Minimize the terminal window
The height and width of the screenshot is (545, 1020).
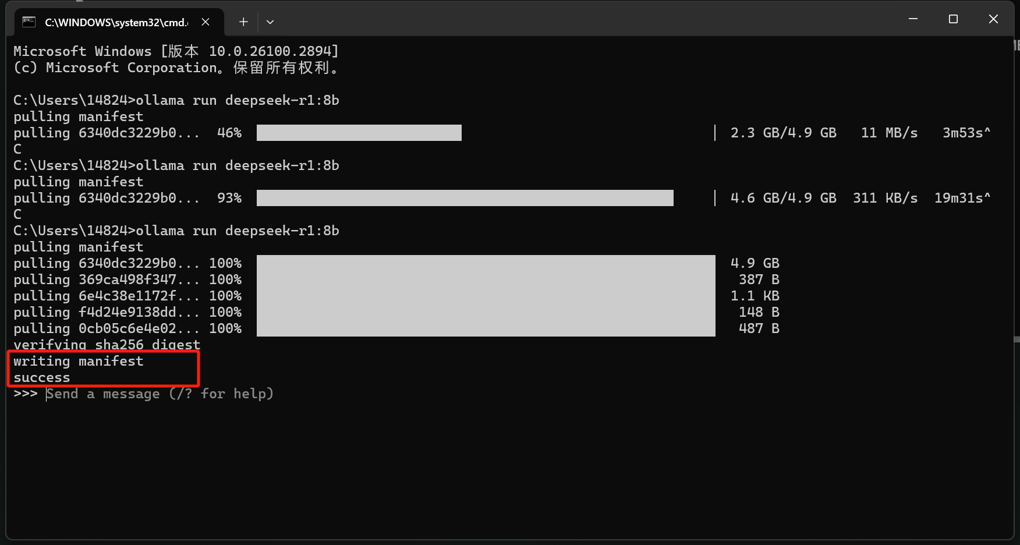pyautogui.click(x=913, y=19)
